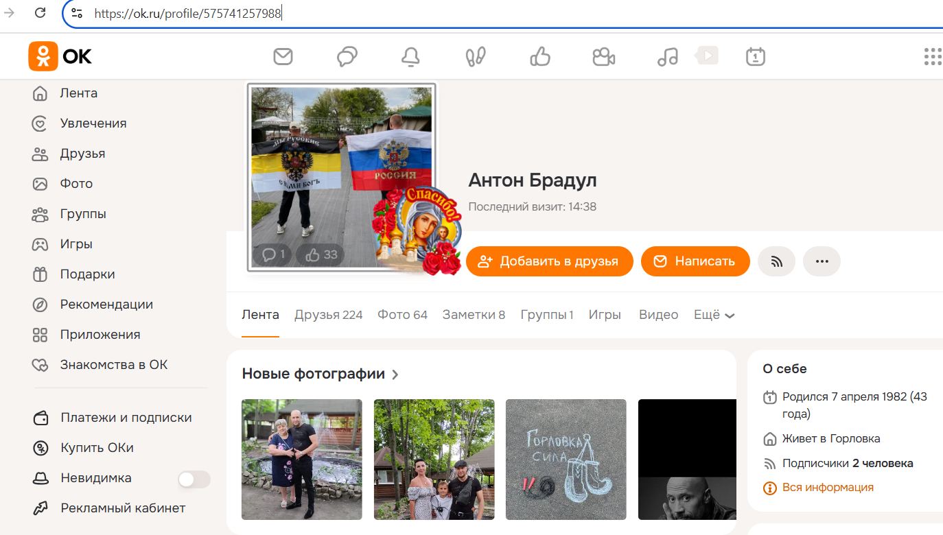Open events thumbs-up icon in top bar
This screenshot has width=943, height=535.
tap(540, 56)
